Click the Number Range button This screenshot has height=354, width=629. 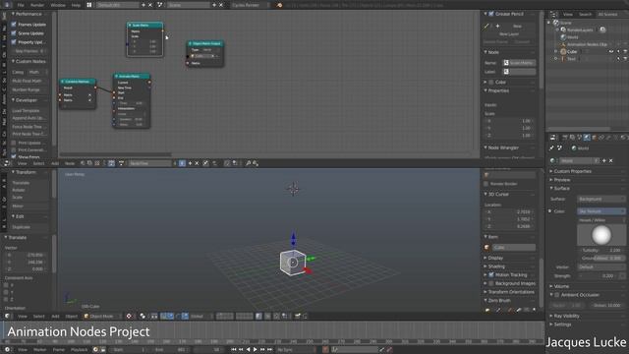(29, 89)
